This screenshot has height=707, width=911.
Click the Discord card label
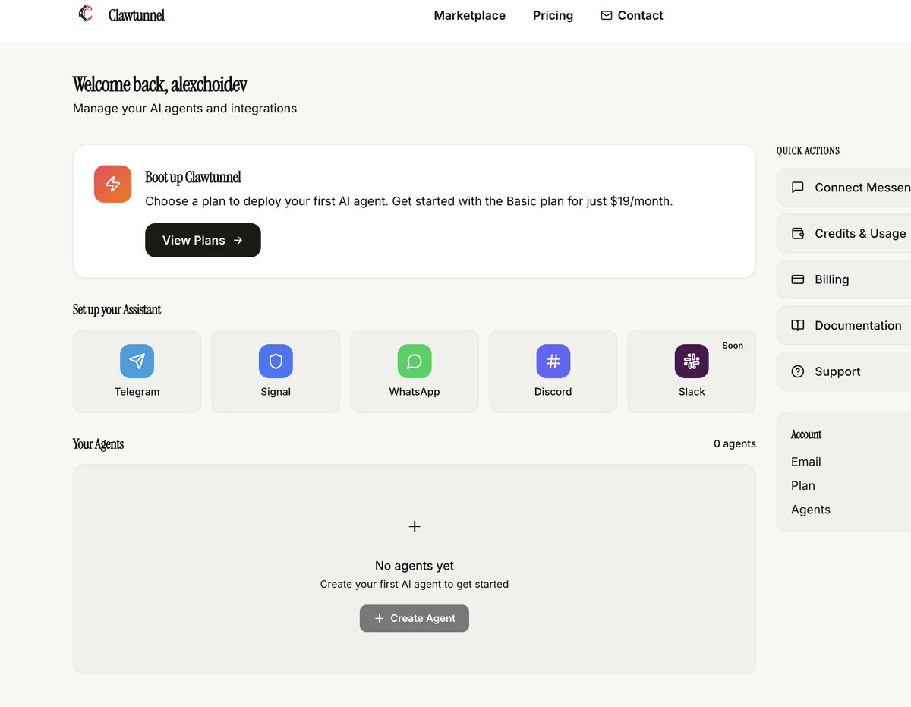(553, 392)
